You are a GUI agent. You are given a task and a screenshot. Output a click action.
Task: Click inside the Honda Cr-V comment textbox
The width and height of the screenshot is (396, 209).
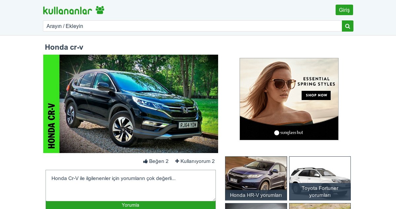pos(131,186)
